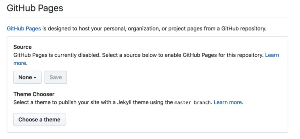The width and height of the screenshot is (300, 139).
Task: Click the Choose a theme button
Action: click(39, 120)
